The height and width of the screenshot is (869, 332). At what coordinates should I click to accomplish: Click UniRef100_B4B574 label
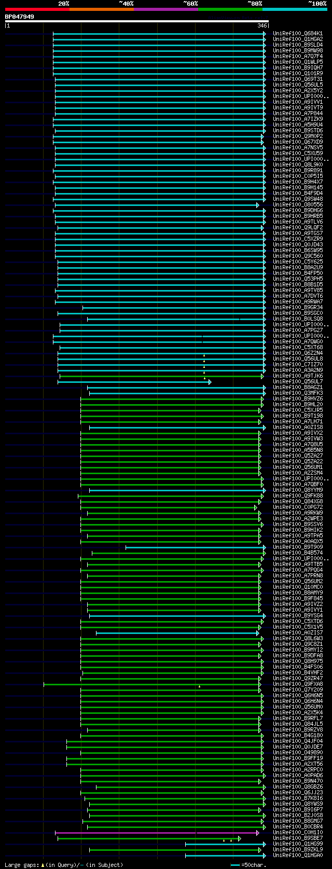298,553
